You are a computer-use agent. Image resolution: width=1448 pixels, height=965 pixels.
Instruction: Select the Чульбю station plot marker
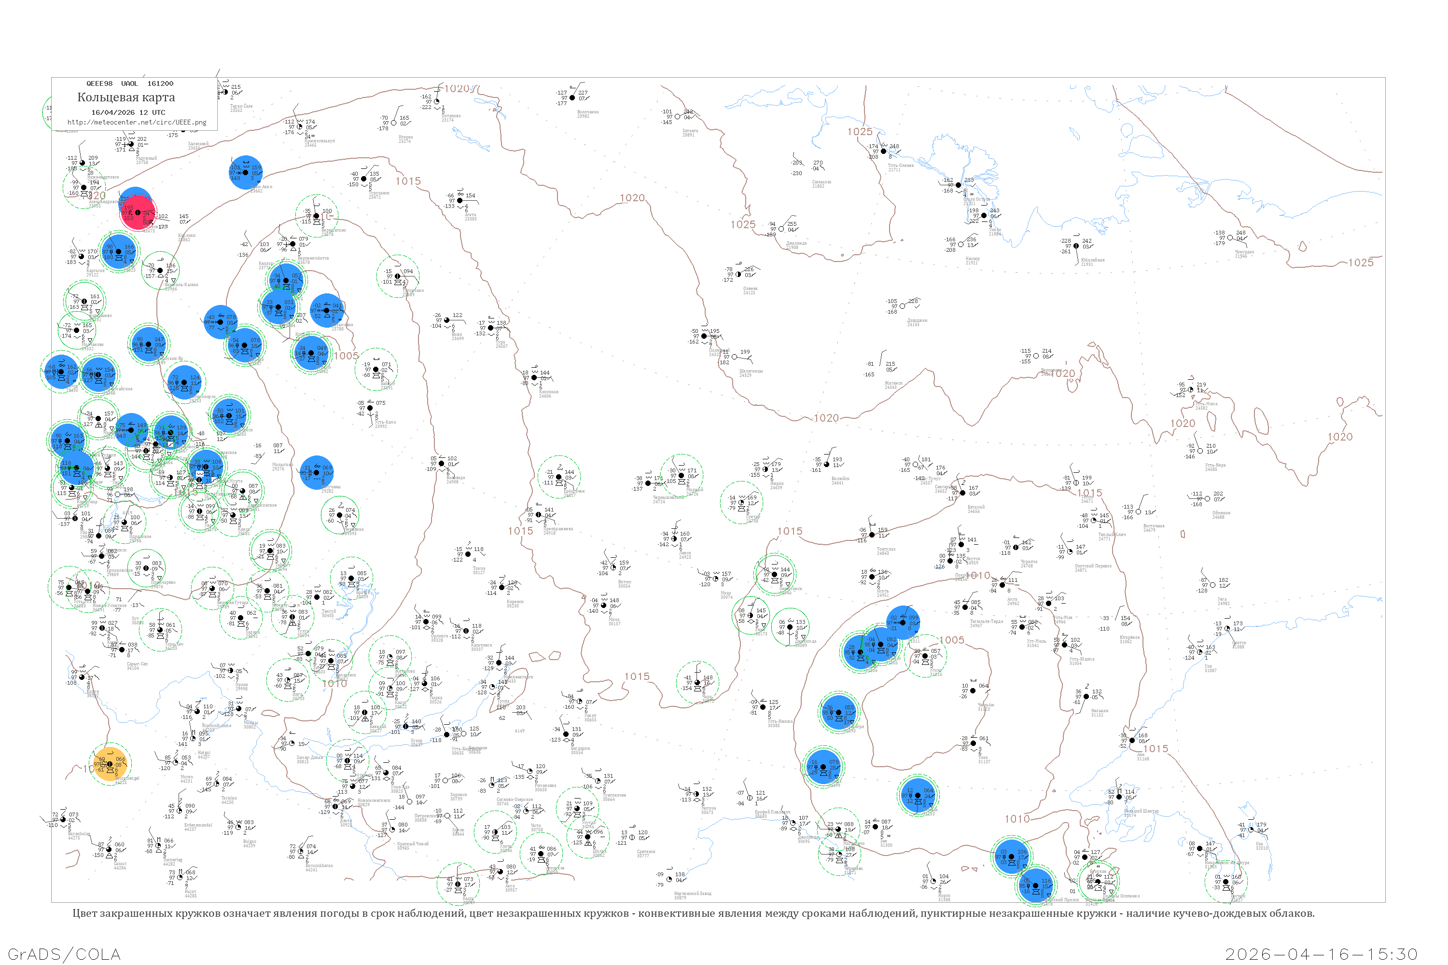click(974, 691)
